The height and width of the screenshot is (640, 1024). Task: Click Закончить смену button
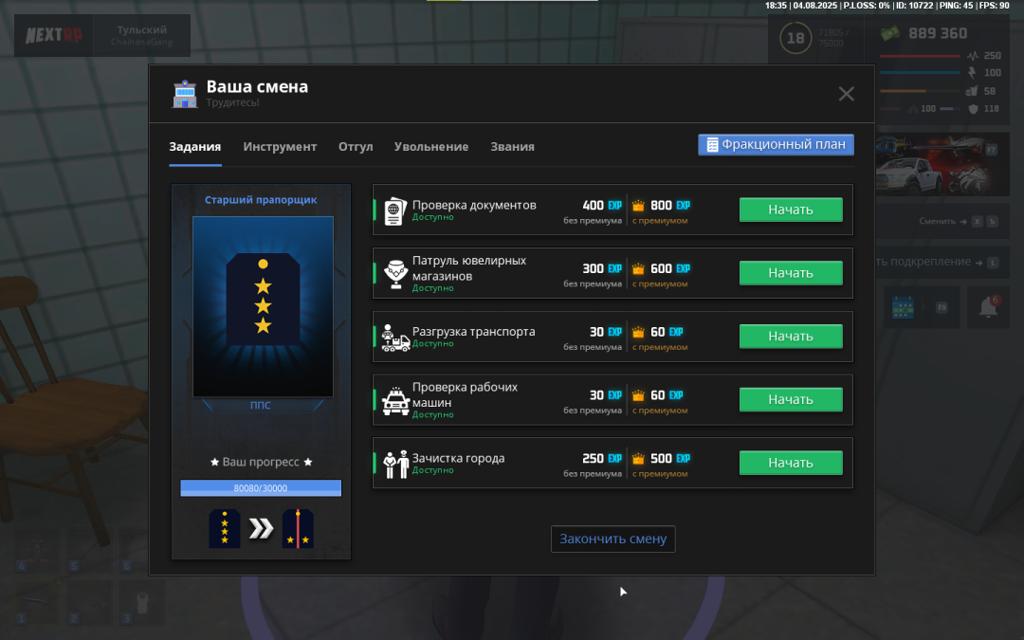tap(613, 539)
